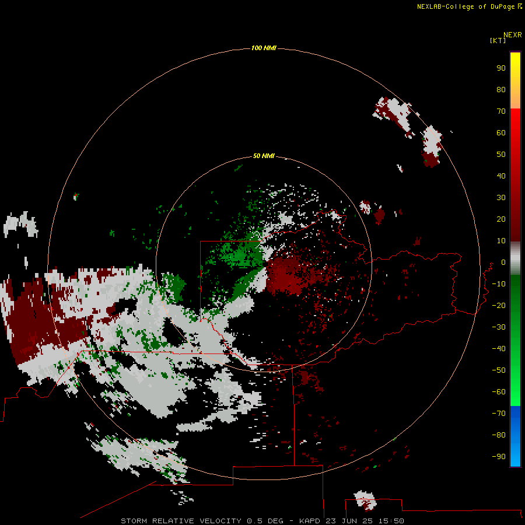Click the -90 value on velocity scale
This screenshot has width=525, height=525.
click(x=499, y=456)
